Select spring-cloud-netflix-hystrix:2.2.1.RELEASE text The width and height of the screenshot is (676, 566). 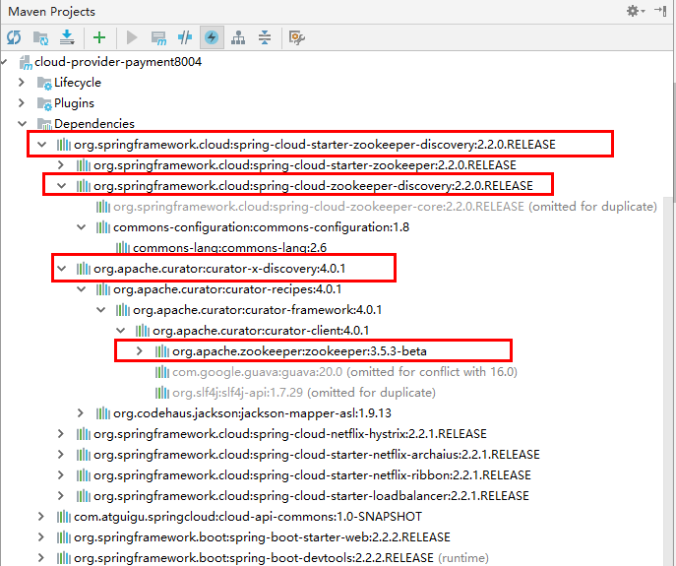click(x=290, y=433)
